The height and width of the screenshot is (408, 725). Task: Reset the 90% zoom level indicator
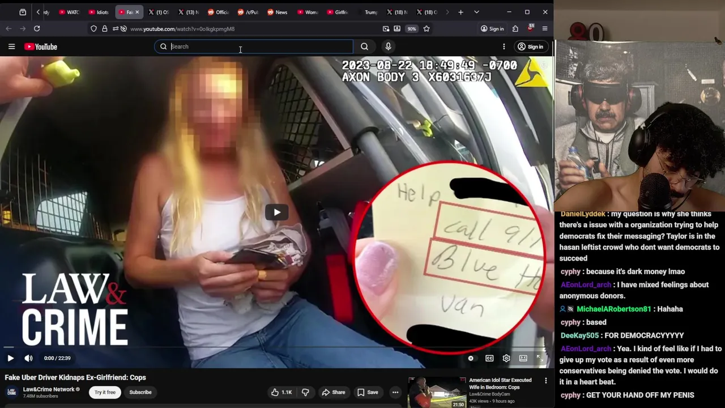tap(412, 29)
